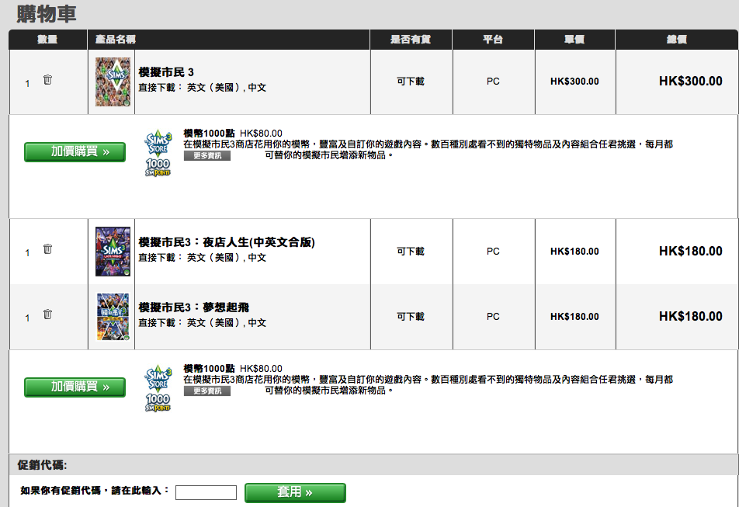Click quantity 1 for 夢想起飛

[27, 318]
